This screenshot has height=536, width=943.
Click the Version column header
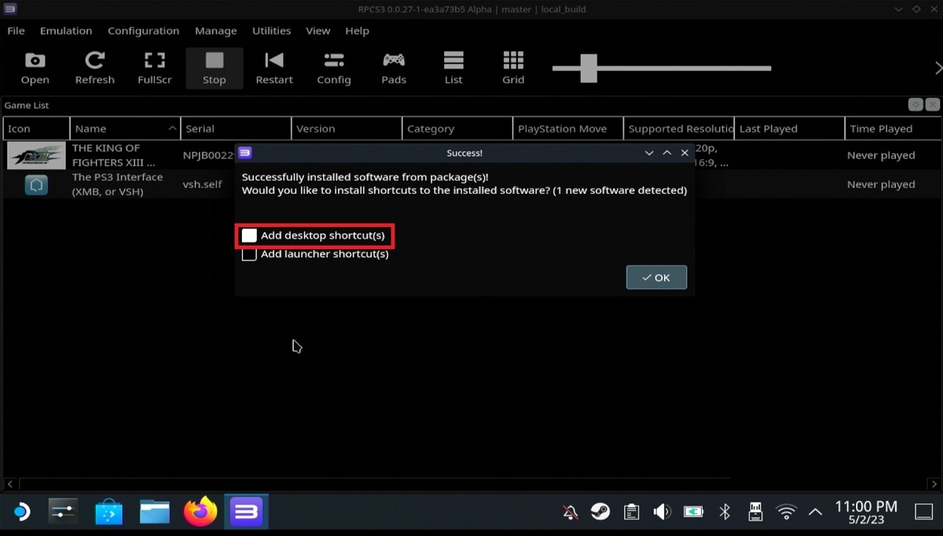(x=347, y=129)
